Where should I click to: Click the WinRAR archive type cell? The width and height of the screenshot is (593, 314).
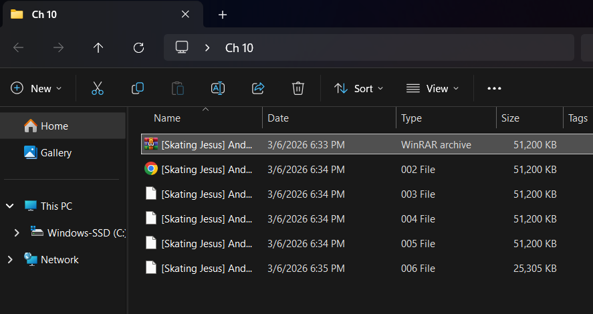(436, 144)
